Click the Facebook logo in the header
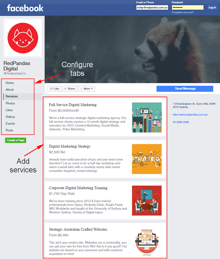220x259 pixels. [x=25, y=8]
